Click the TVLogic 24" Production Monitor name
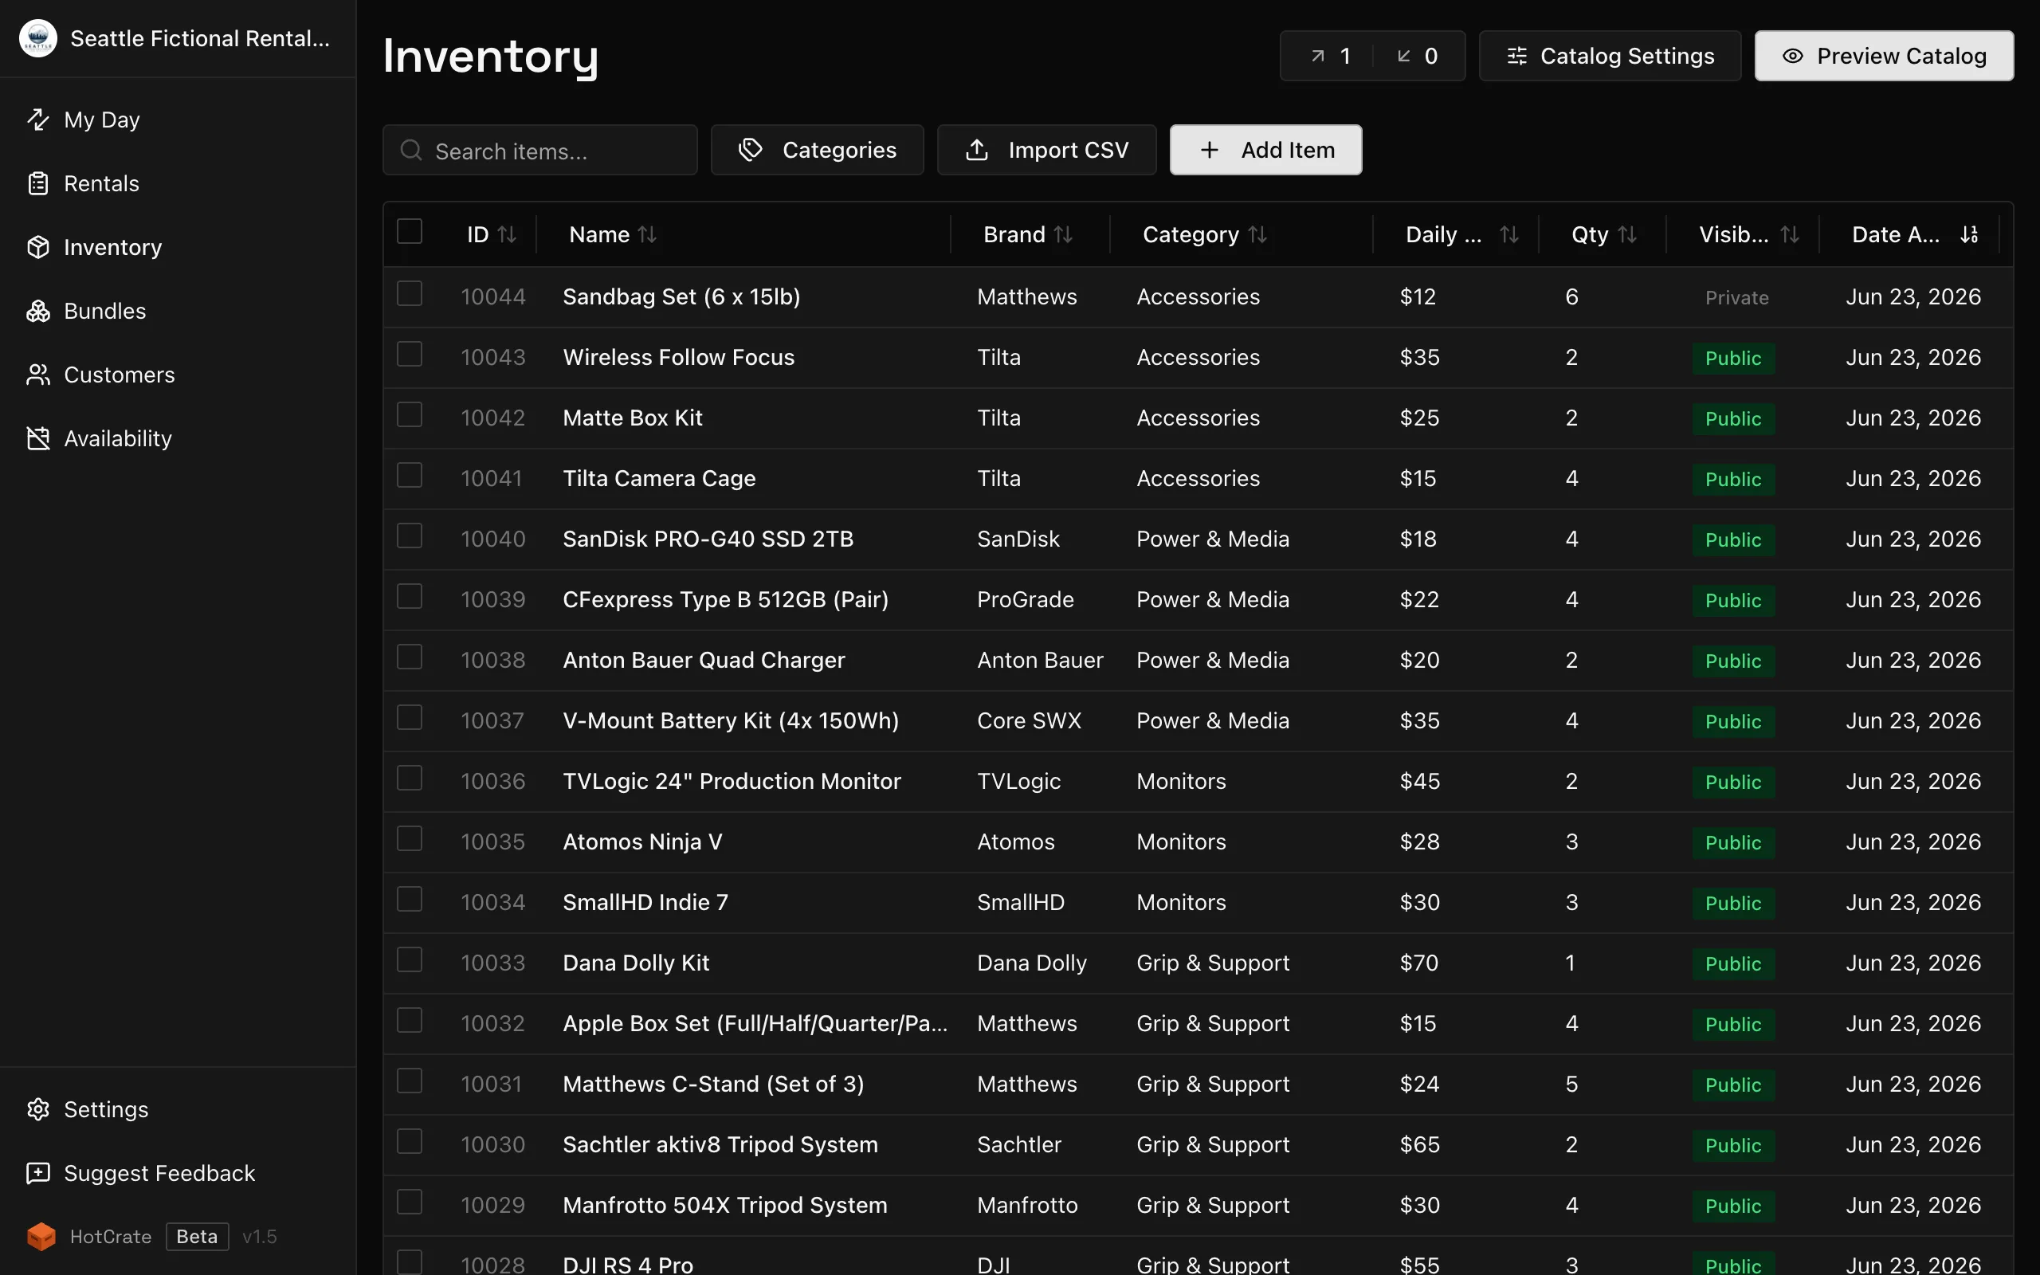The image size is (2040, 1275). 732,782
